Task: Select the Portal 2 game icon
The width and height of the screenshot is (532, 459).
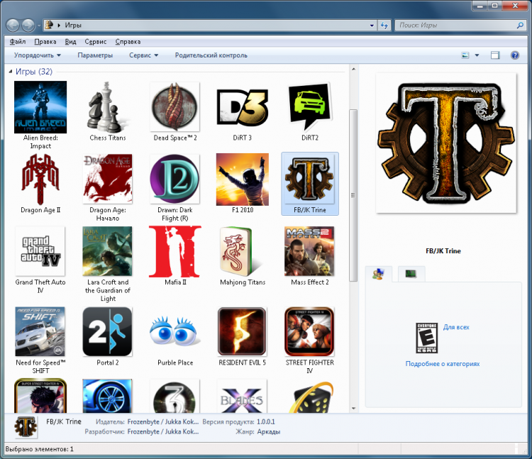Action: tap(108, 332)
